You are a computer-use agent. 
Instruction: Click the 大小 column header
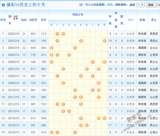pyautogui.click(x=131, y=20)
